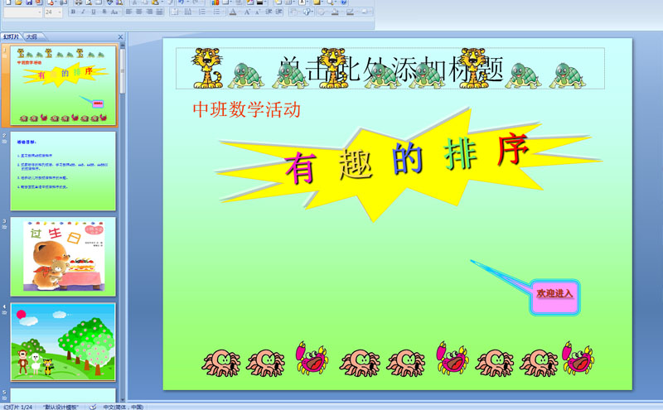663x410 pixels.
Task: Click the spell check status icon
Action: point(93,407)
